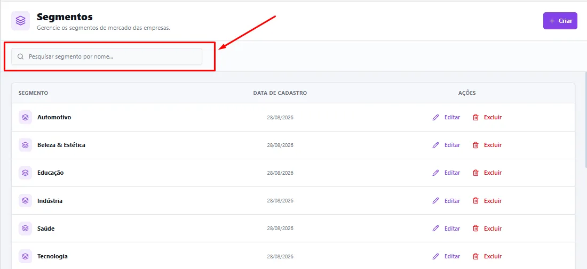Click the Saúde segment name
587x269 pixels.
46,229
